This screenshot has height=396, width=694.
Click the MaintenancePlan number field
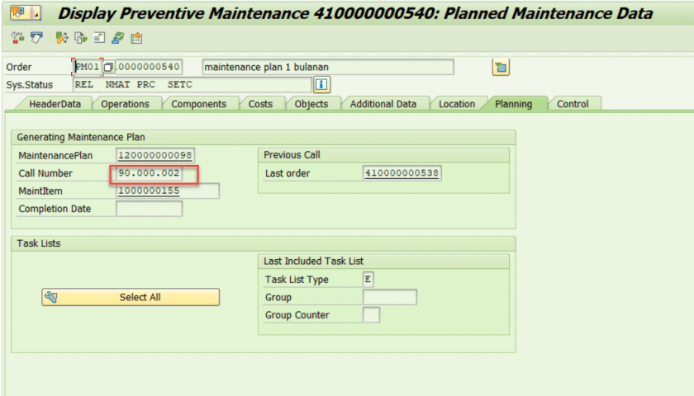pyautogui.click(x=155, y=155)
